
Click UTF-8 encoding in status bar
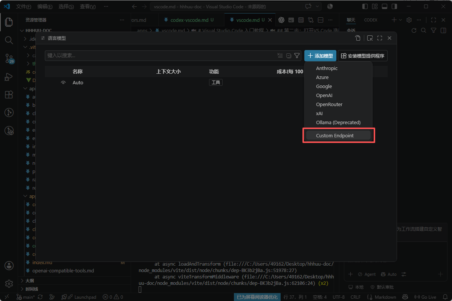pos(339,297)
